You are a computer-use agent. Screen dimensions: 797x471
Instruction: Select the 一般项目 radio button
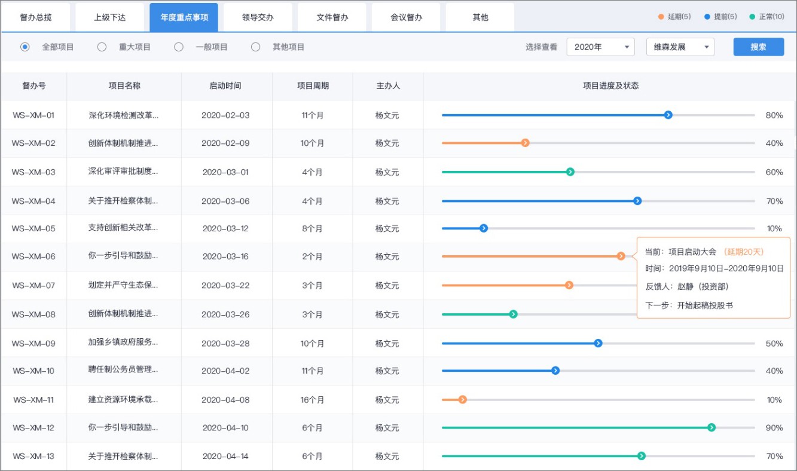pos(179,47)
